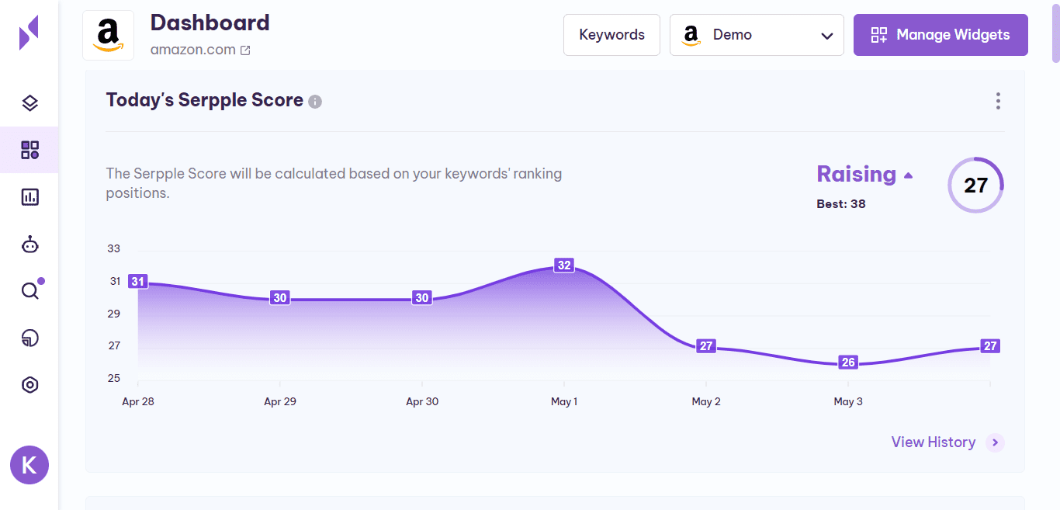Select the dashboard widgets sidebar icon
The height and width of the screenshot is (510, 1060).
tap(29, 150)
